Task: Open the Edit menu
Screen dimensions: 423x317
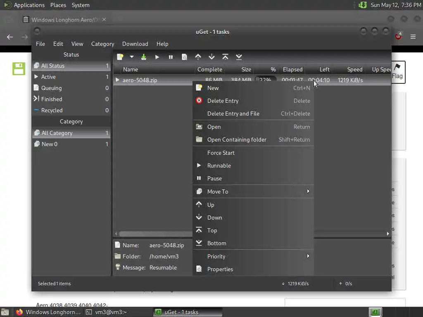Action: coord(58,44)
